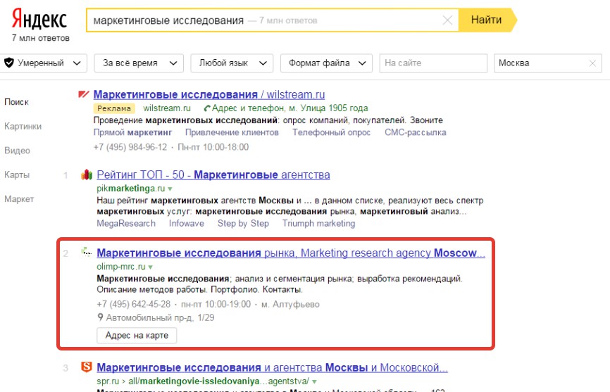The height and width of the screenshot is (392, 610).
Task: Open the СМС-рассылка sitelink
Action: 416,132
